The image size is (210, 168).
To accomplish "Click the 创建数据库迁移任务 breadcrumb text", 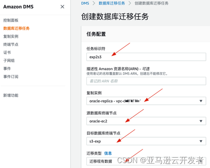I will click(151, 3).
